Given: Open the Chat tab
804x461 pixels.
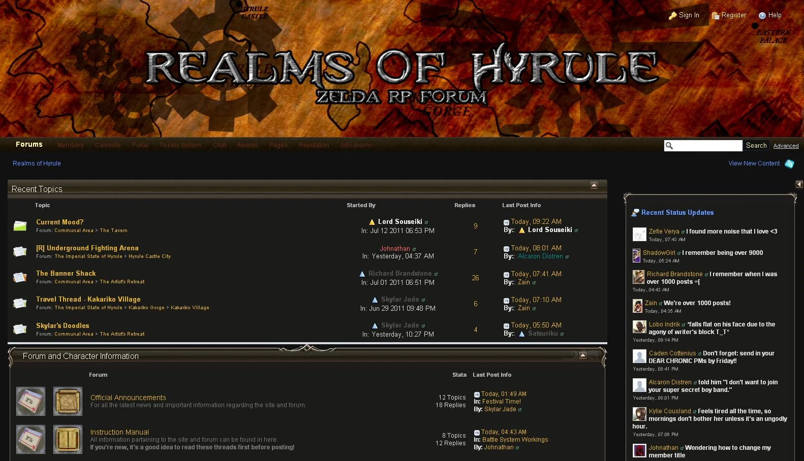Looking at the screenshot, I should 220,145.
